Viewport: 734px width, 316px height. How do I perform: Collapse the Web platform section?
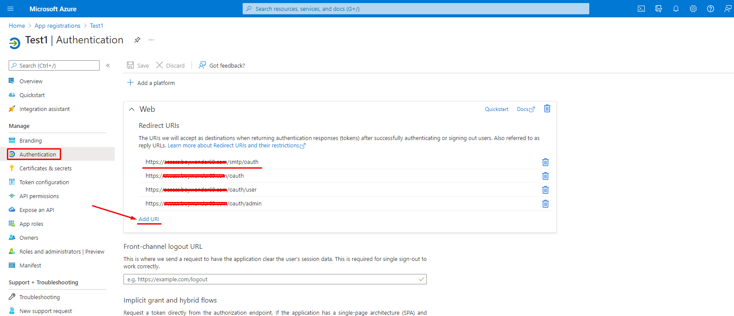132,109
